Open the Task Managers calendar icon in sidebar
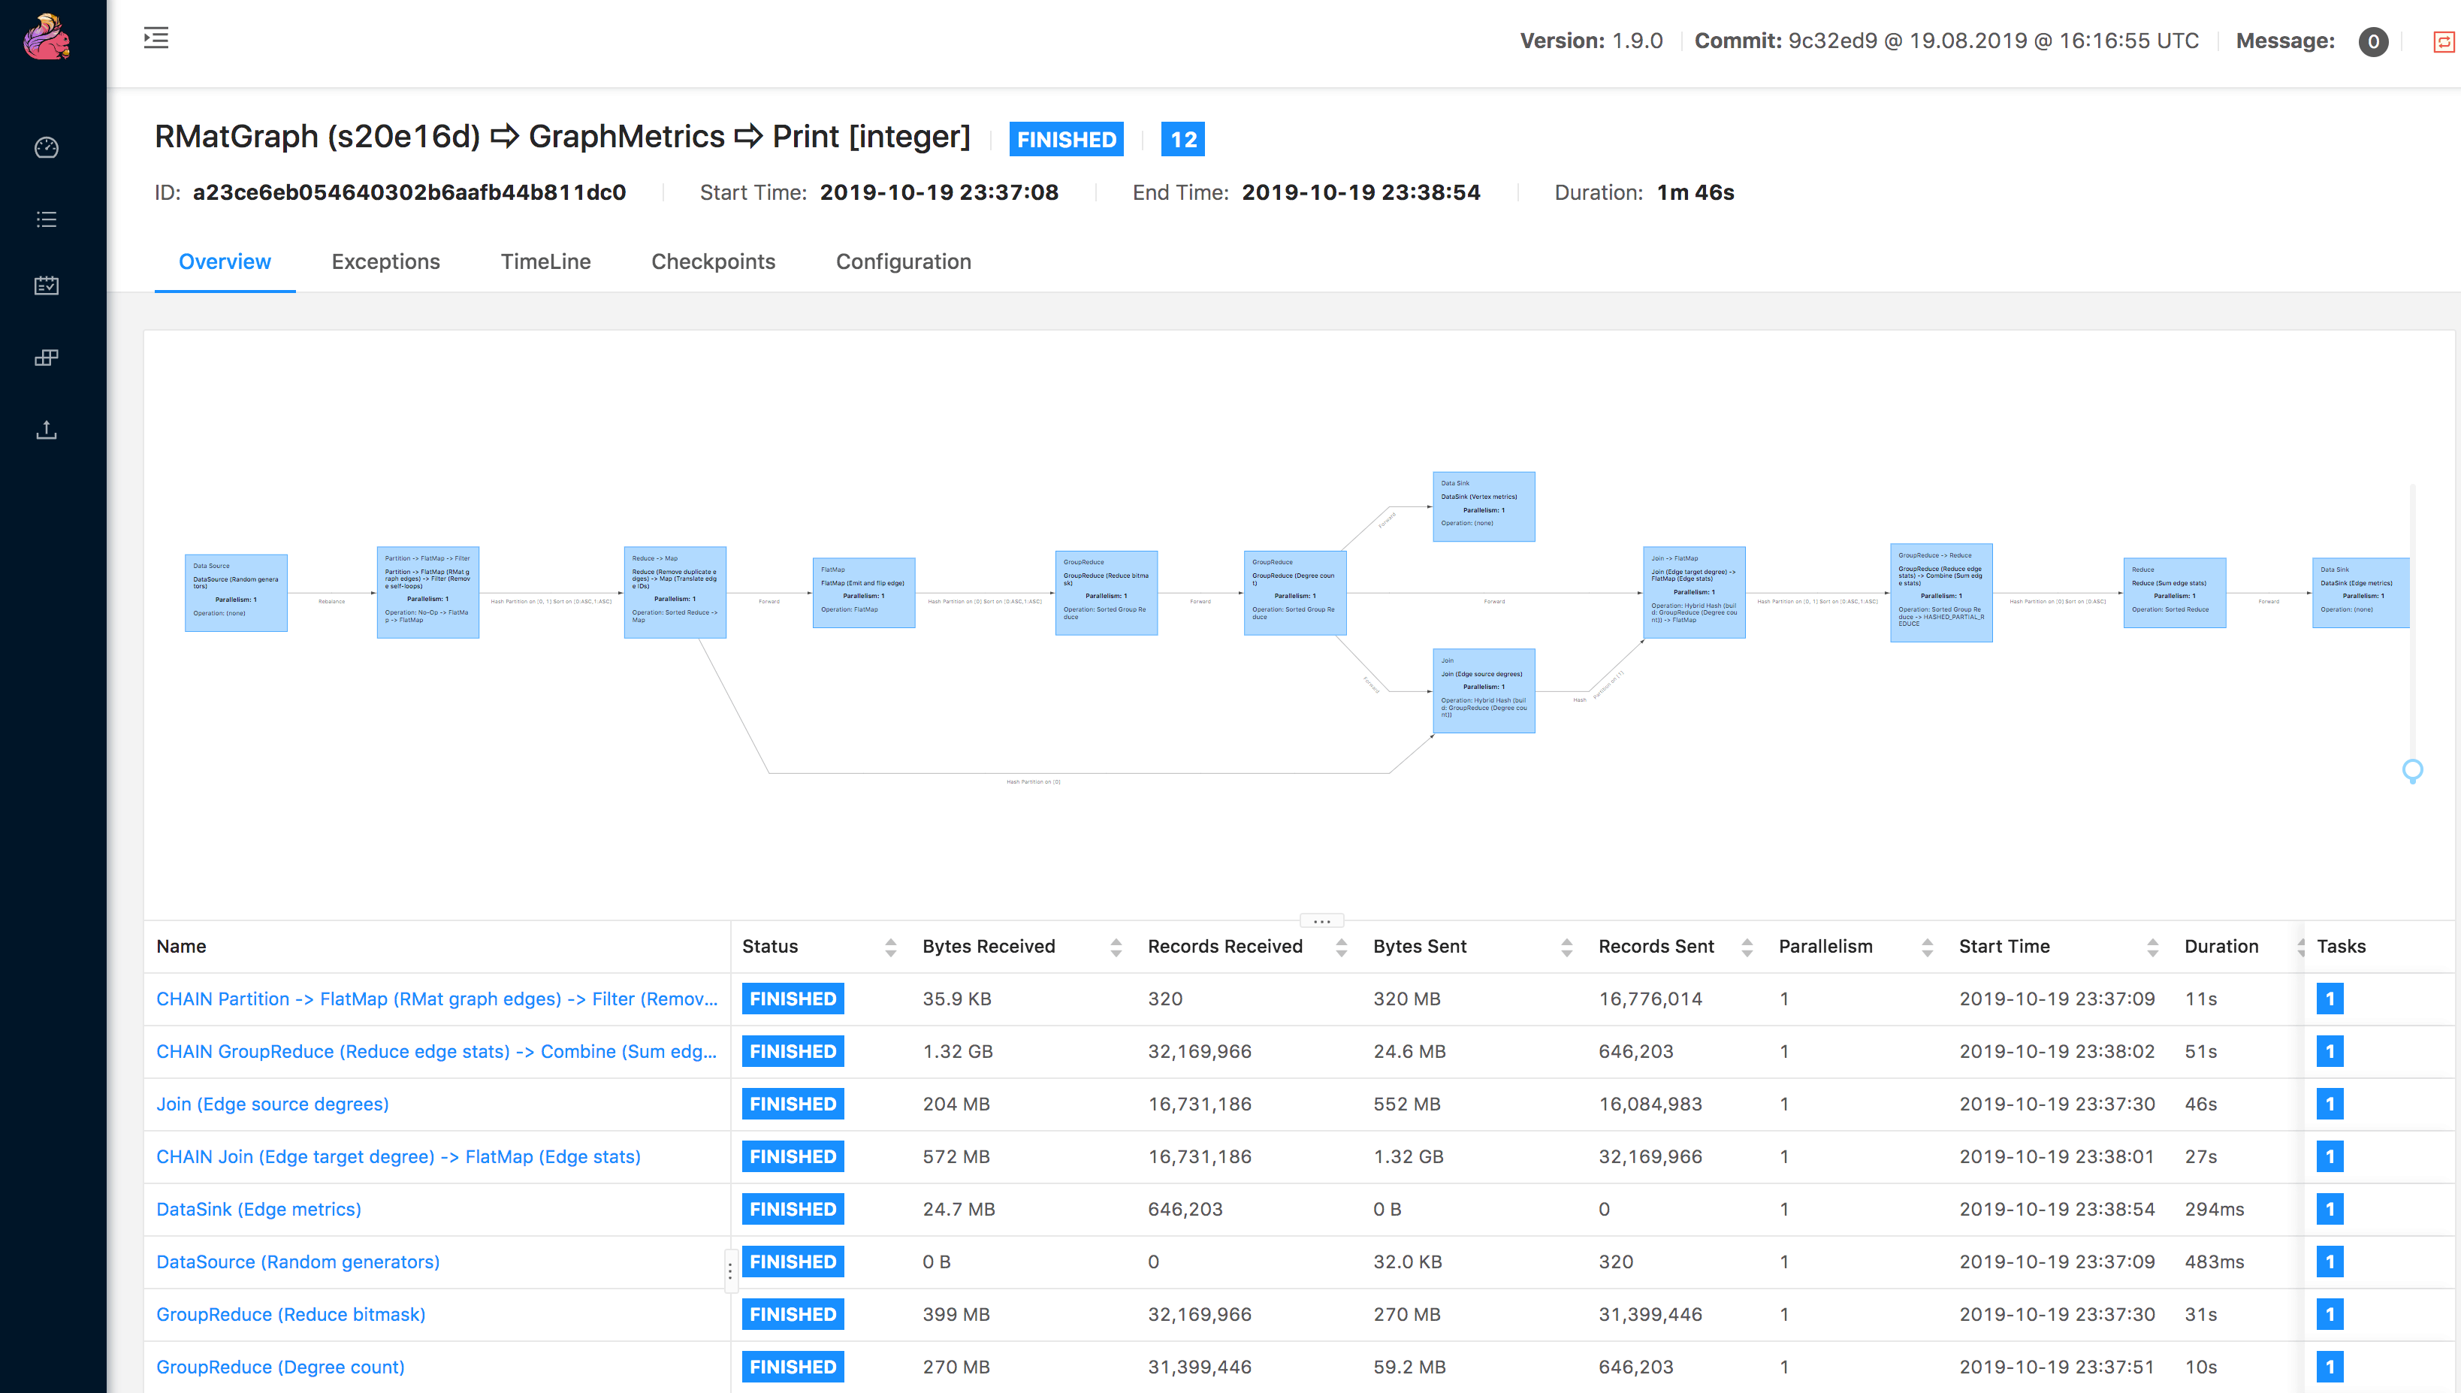Viewport: 2461px width, 1393px height. pos(46,285)
